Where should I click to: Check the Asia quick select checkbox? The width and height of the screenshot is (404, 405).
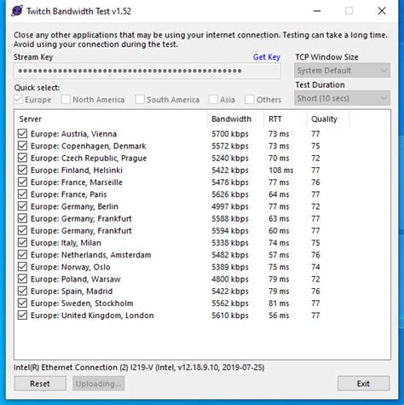pyautogui.click(x=213, y=100)
